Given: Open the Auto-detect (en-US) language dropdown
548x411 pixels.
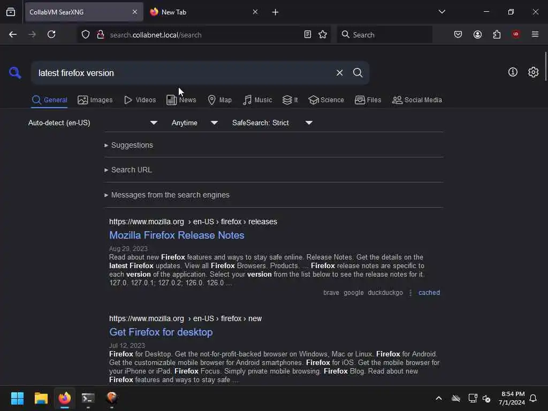Looking at the screenshot, I should click(93, 123).
